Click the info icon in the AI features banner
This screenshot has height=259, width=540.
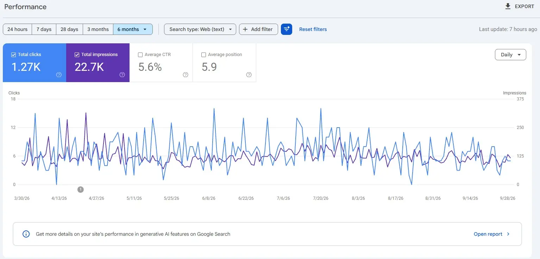[26, 234]
